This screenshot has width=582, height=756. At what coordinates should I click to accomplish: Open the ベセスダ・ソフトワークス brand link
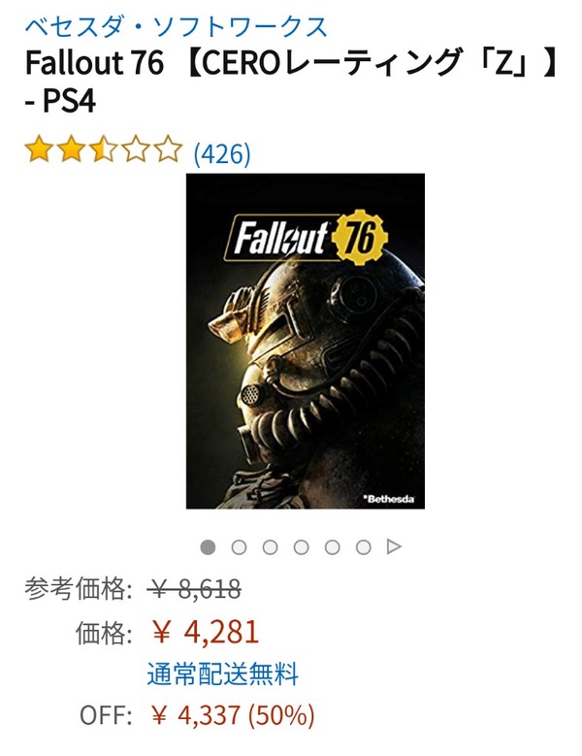[x=176, y=26]
